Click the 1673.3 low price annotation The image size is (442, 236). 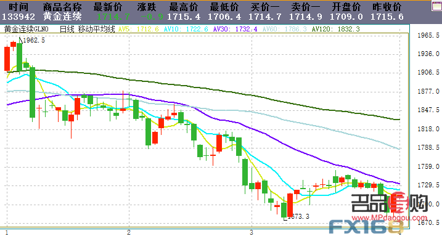(x=298, y=216)
